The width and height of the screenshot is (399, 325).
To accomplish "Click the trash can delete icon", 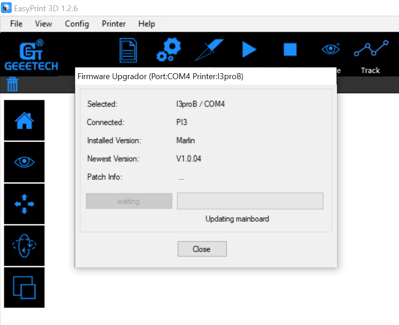I will click(x=13, y=84).
